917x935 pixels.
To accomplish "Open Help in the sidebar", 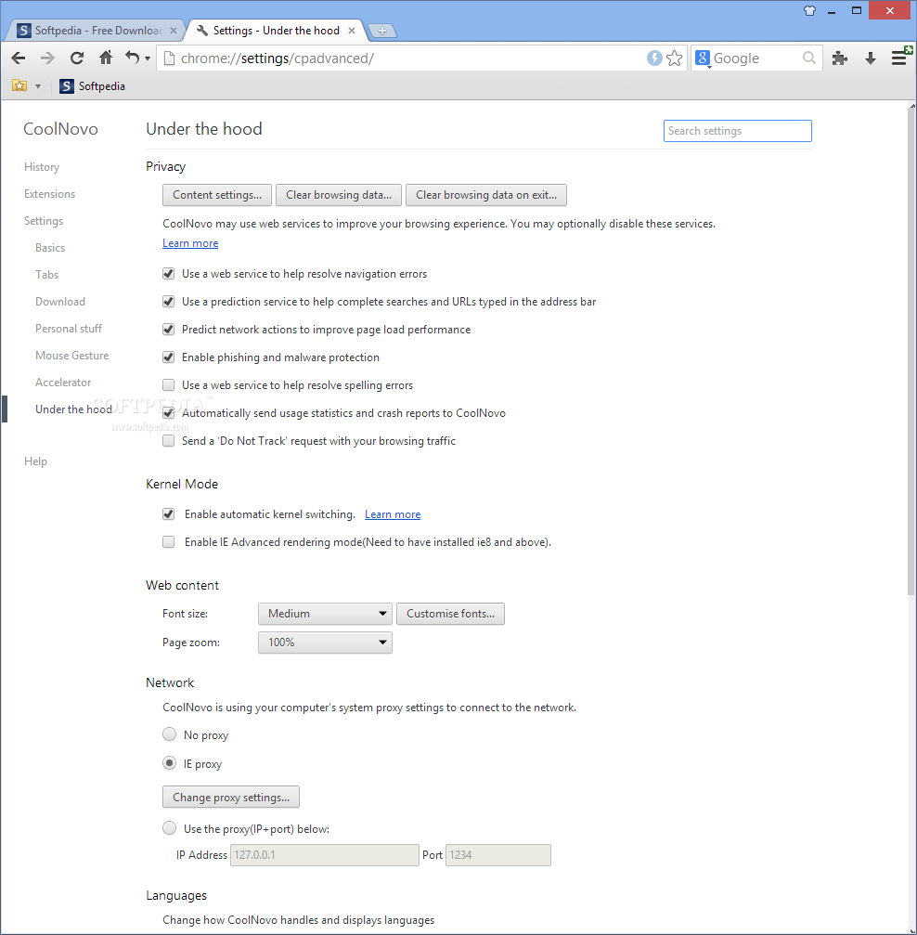I will coord(35,461).
